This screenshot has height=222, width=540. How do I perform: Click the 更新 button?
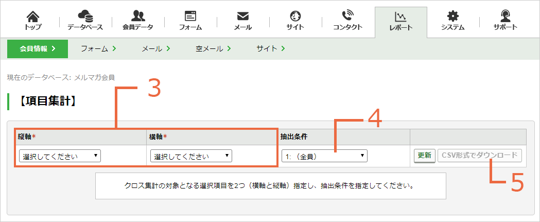coord(425,156)
